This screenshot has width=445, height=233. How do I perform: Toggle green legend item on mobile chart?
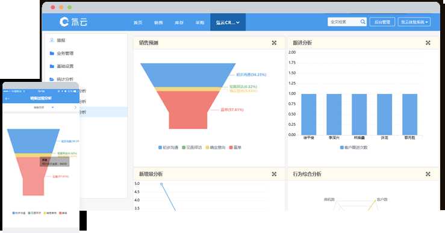coord(34,213)
